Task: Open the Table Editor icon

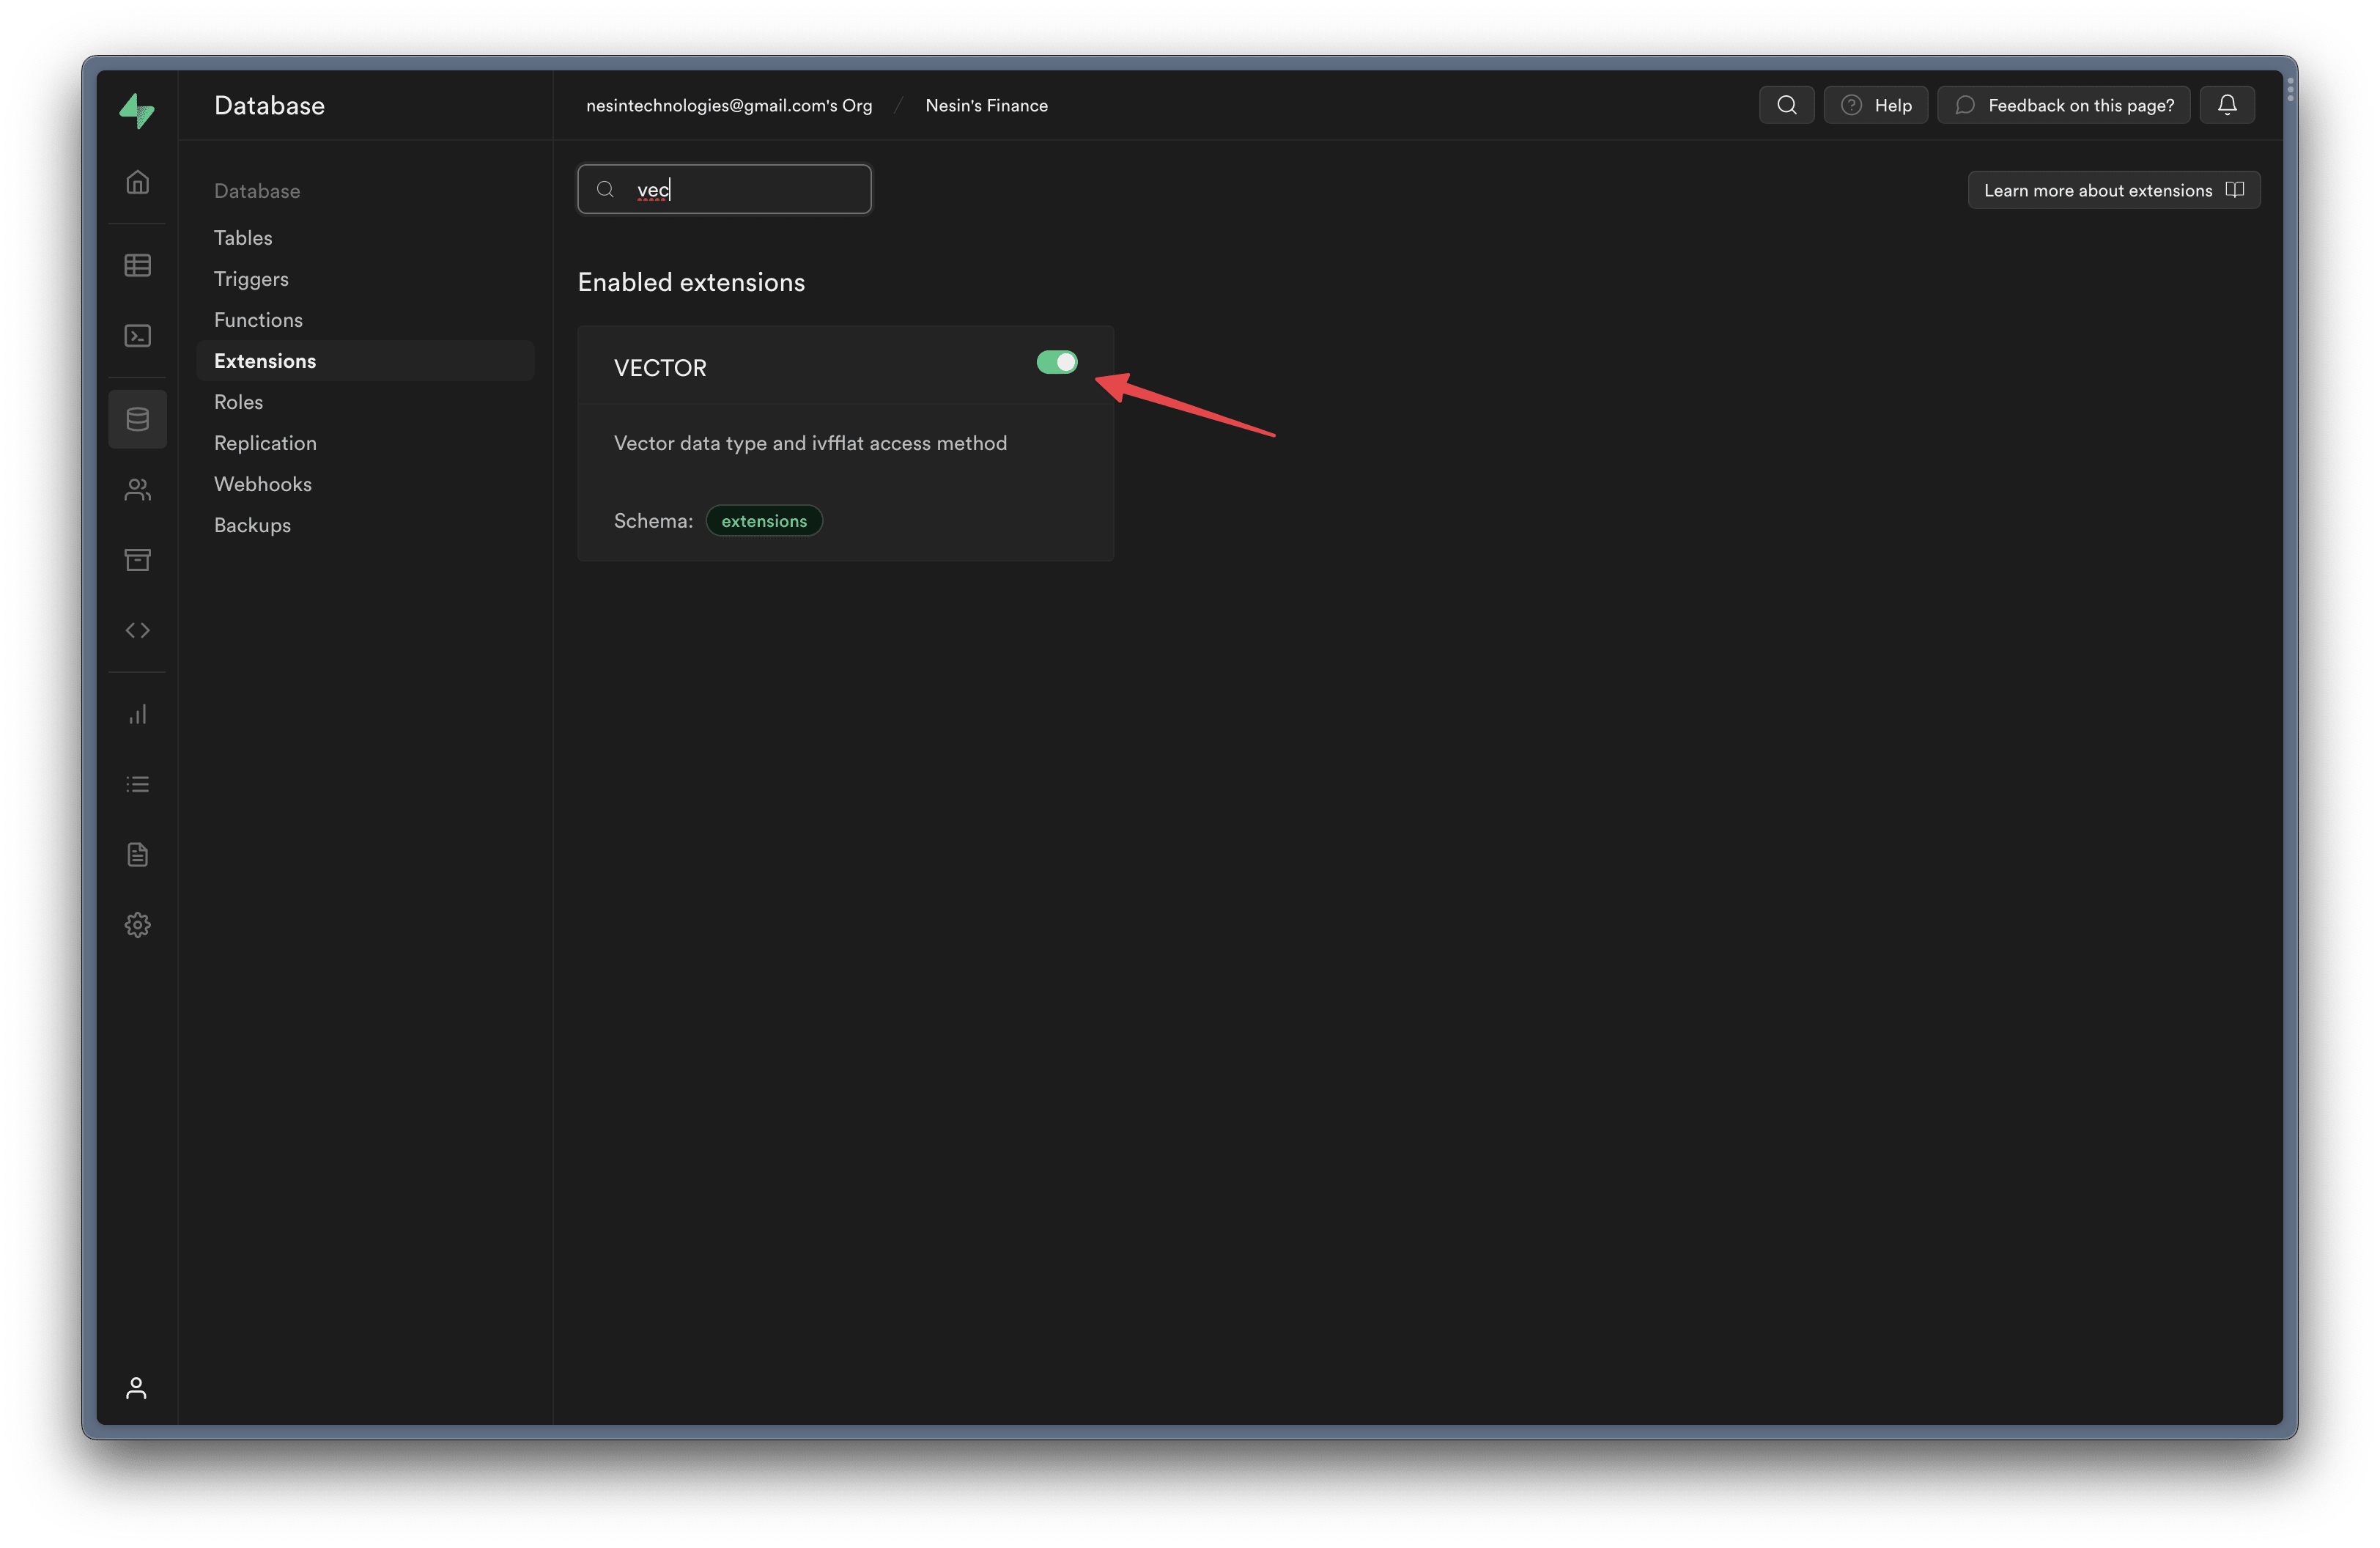Action: [x=137, y=265]
